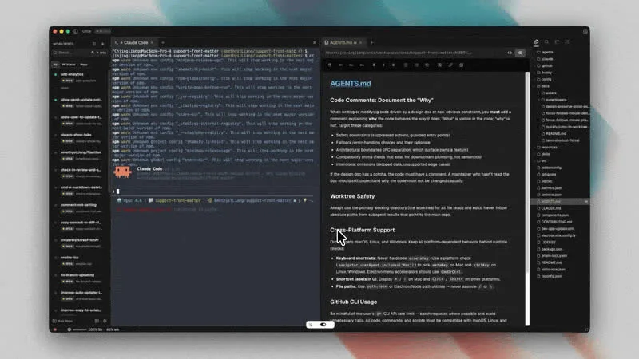Select the All worktrees filter tab

tap(55, 65)
